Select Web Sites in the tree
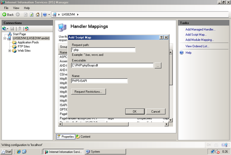 coord(24,51)
